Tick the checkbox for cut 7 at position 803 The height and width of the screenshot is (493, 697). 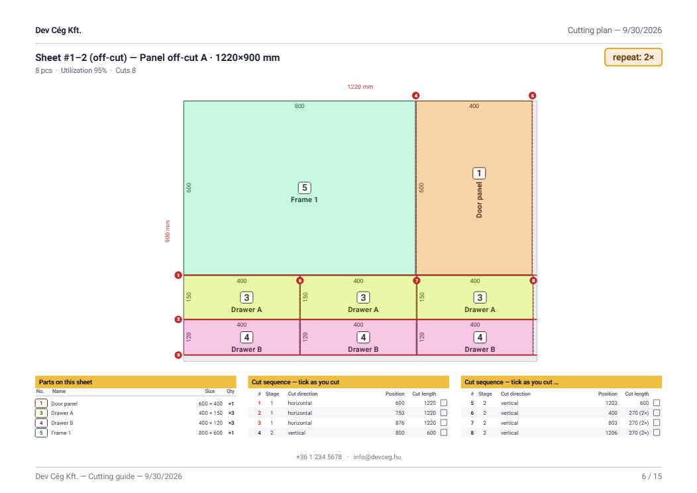tap(657, 423)
